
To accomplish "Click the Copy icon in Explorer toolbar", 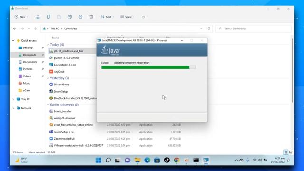I will point(48,17).
